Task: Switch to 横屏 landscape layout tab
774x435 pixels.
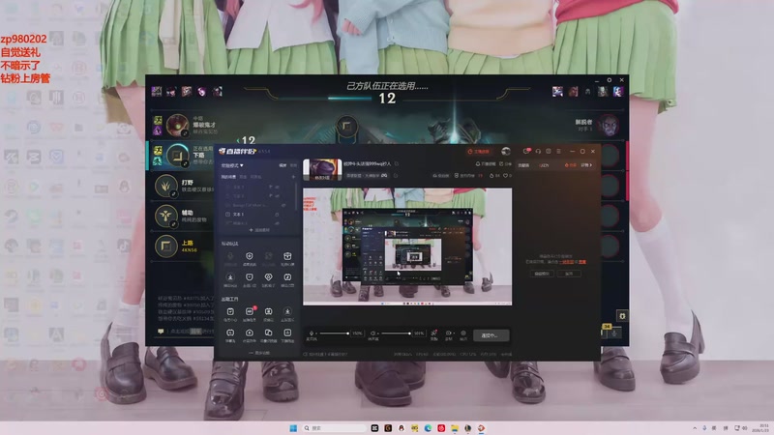Action: [x=283, y=165]
